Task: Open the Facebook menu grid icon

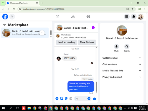Action: (x=127, y=17)
